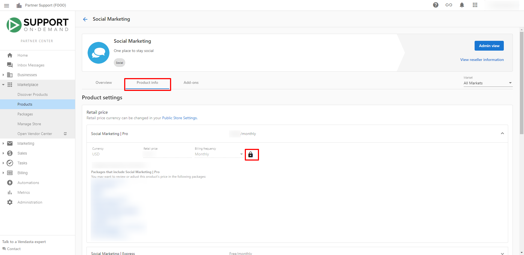This screenshot has width=524, height=255.
Task: Click the Inbox Messages chat icon
Action: [x=10, y=65]
